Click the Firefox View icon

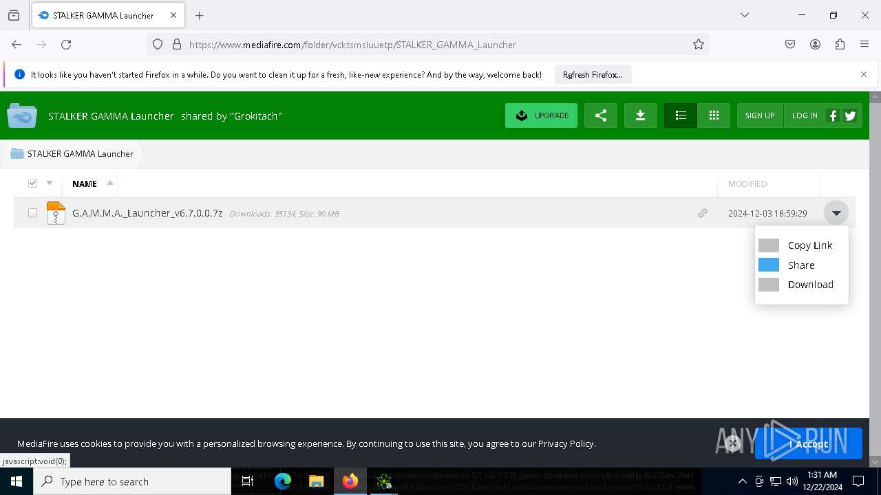coord(14,15)
